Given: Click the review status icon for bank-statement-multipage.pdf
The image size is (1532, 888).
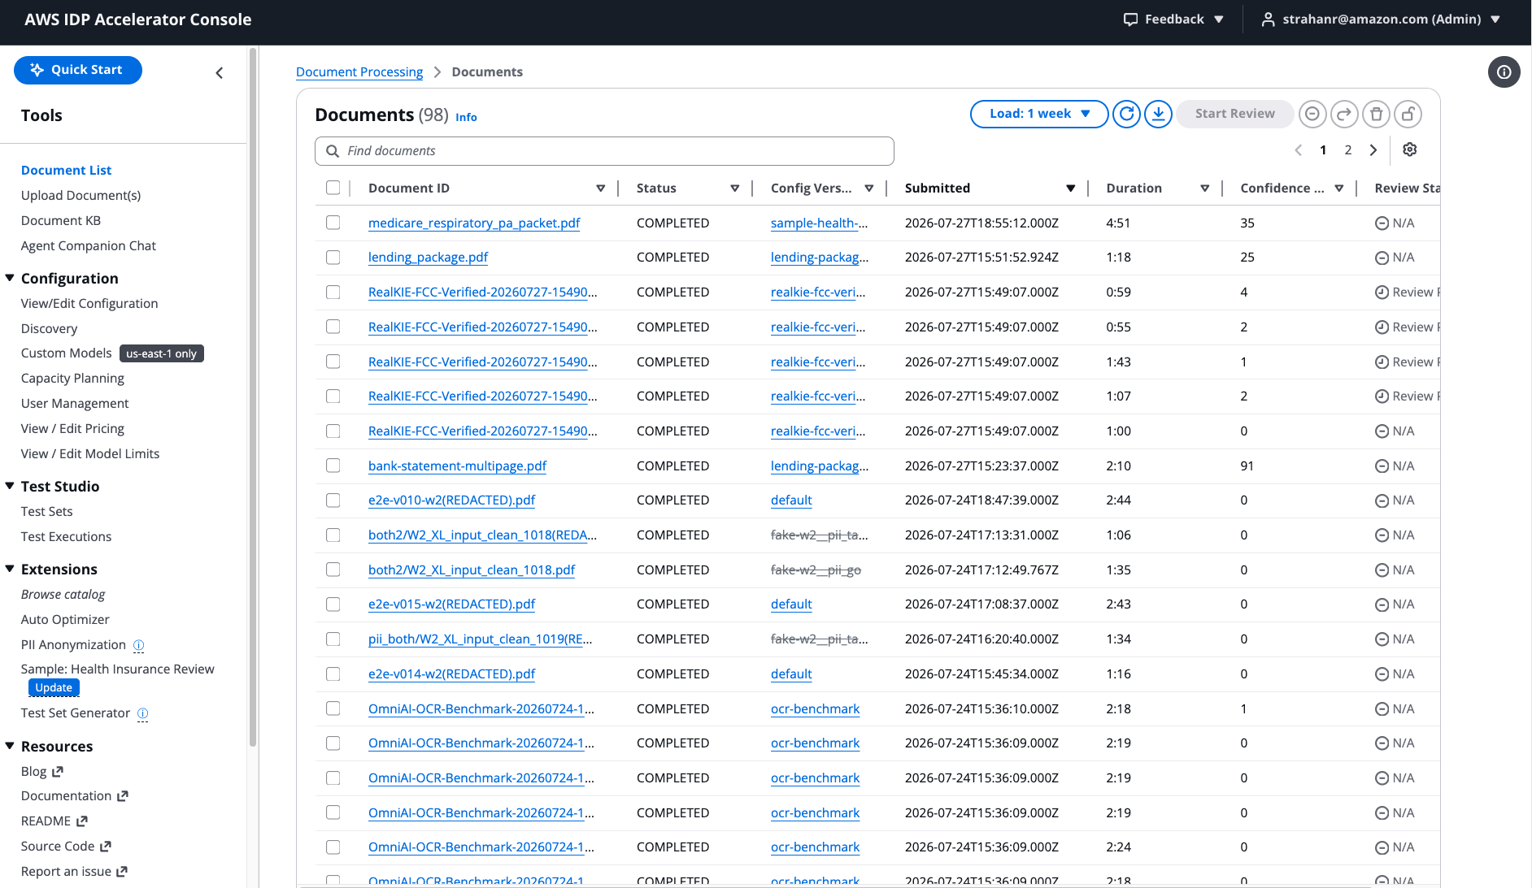Looking at the screenshot, I should 1382,466.
